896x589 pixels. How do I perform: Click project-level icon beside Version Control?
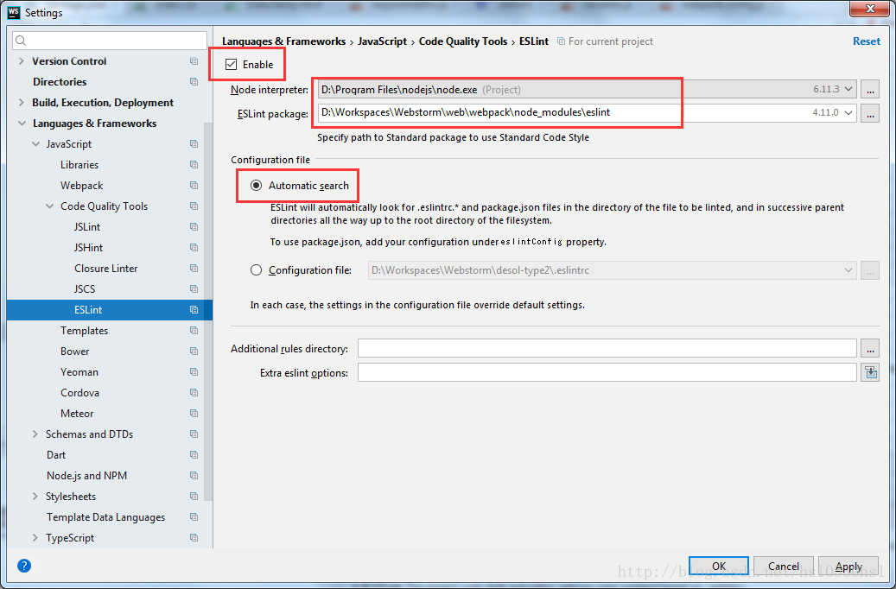pos(194,61)
